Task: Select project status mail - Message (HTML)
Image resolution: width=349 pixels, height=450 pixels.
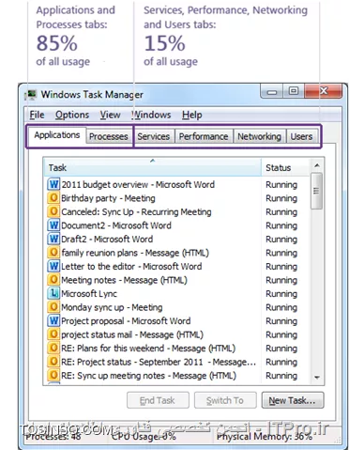Action: 132,334
